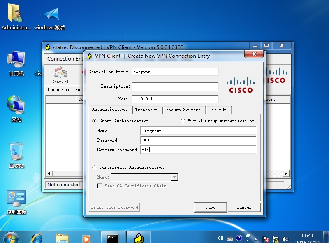Viewport: 329px width, 243px height.
Task: Click the right scroll arrow in main window list
Action: [x=285, y=174]
